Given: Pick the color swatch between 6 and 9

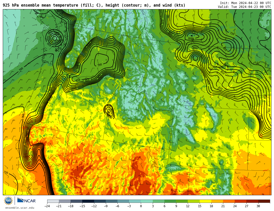Looking at the screenshot, I should [170, 201].
